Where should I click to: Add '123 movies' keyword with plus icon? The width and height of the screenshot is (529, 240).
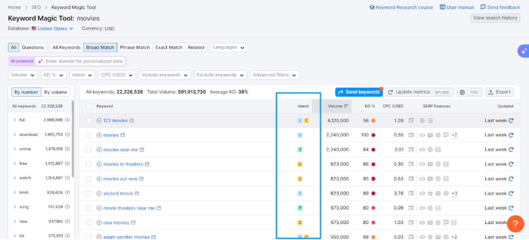tap(99, 120)
